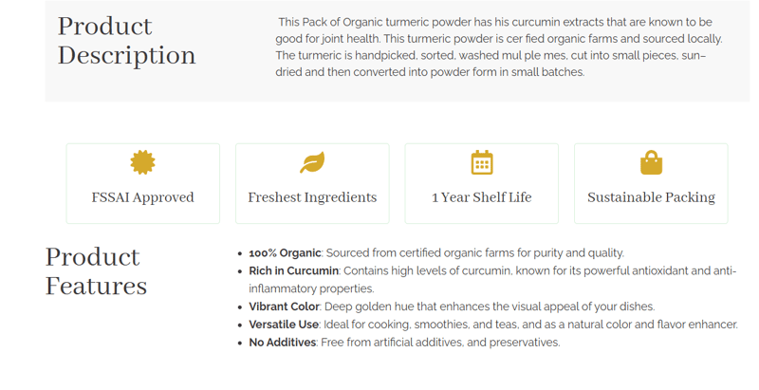759x390 pixels.
Task: Click the bold "Rich in Curcumin" title
Action: tap(293, 271)
